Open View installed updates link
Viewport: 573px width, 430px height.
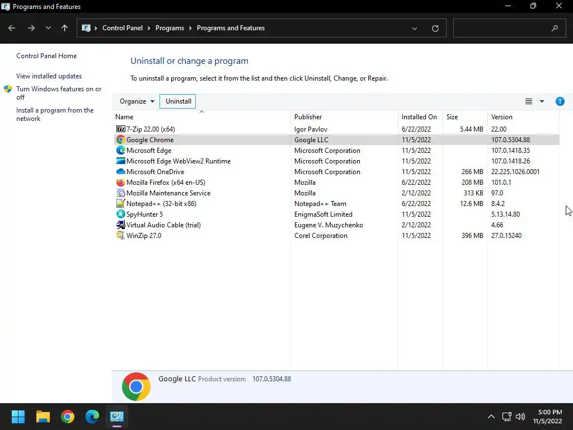pos(49,76)
